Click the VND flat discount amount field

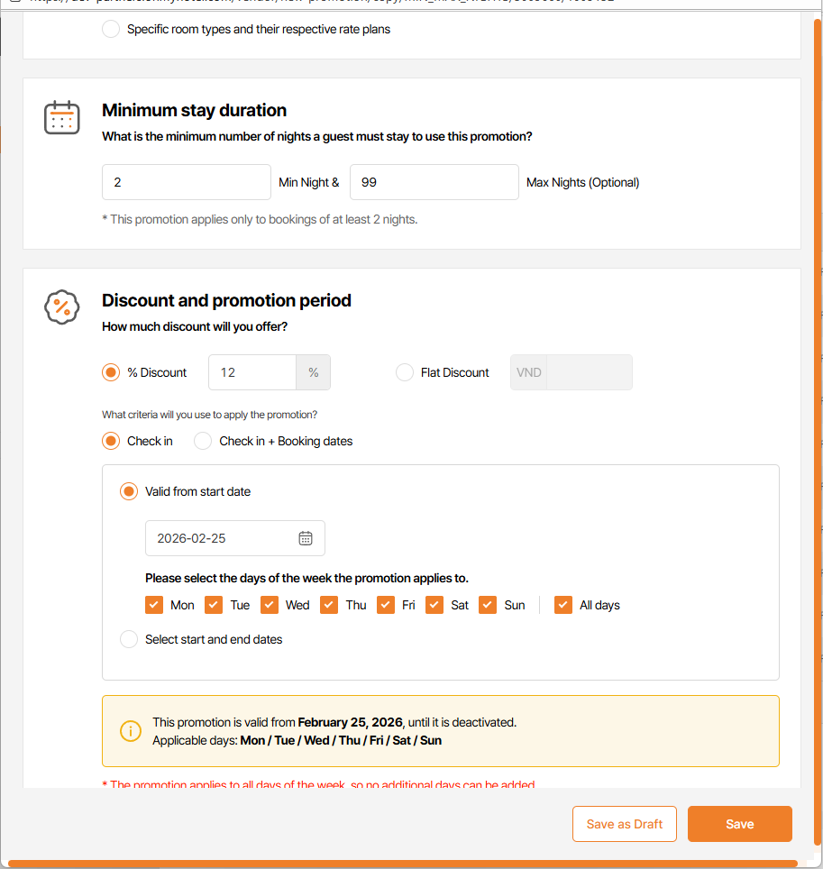click(x=589, y=372)
